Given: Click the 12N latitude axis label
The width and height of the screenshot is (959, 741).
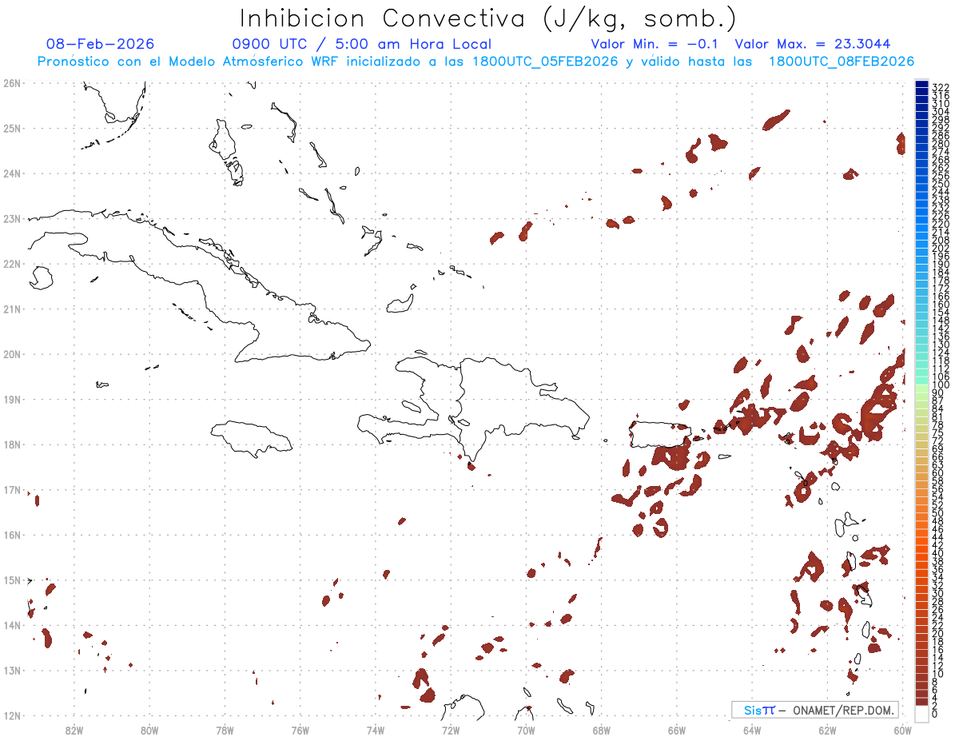Looking at the screenshot, I should [12, 715].
